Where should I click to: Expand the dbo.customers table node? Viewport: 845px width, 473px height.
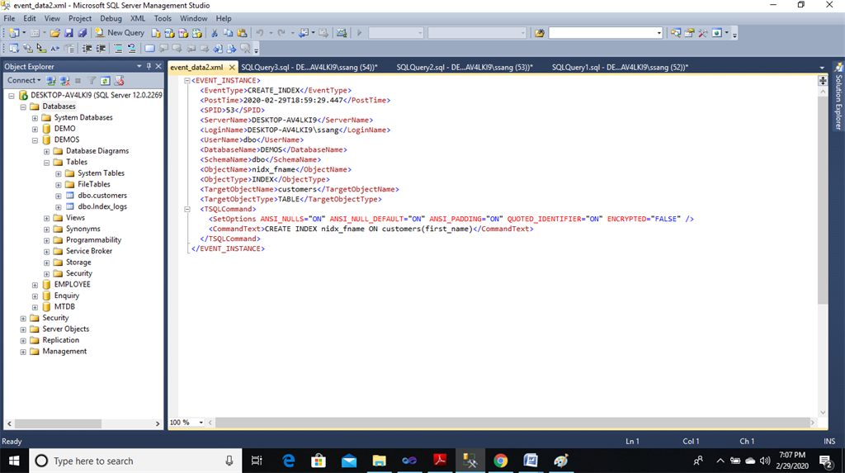(x=59, y=196)
